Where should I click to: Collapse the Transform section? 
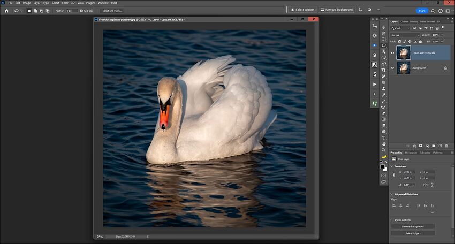tap(392, 166)
